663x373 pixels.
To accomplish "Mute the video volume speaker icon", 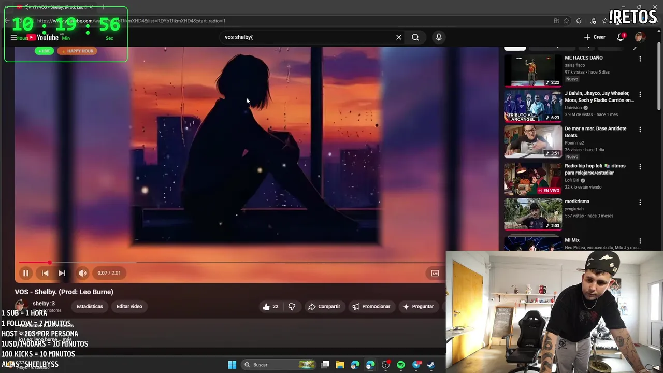I will tap(82, 273).
